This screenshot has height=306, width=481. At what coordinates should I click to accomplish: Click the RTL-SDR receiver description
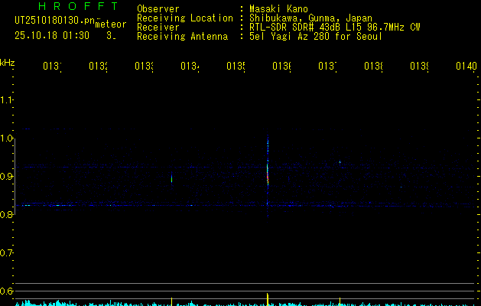[334, 27]
